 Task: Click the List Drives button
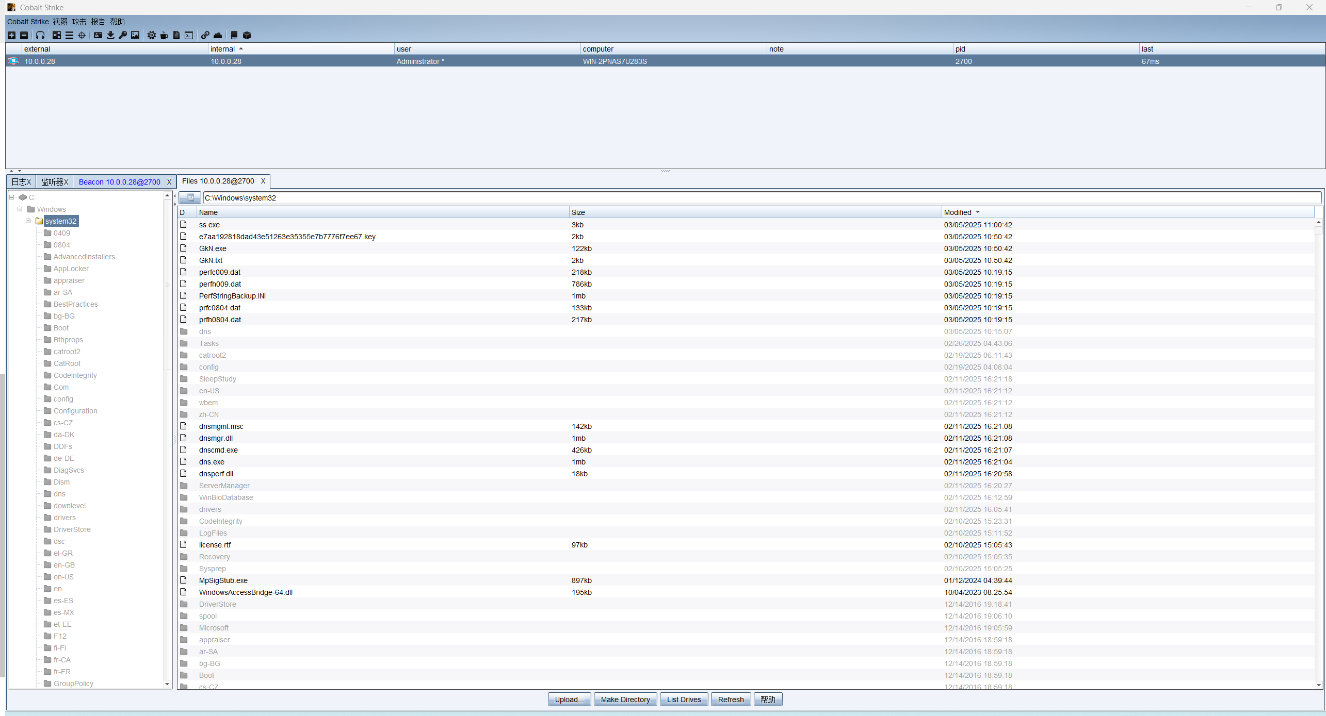click(684, 700)
